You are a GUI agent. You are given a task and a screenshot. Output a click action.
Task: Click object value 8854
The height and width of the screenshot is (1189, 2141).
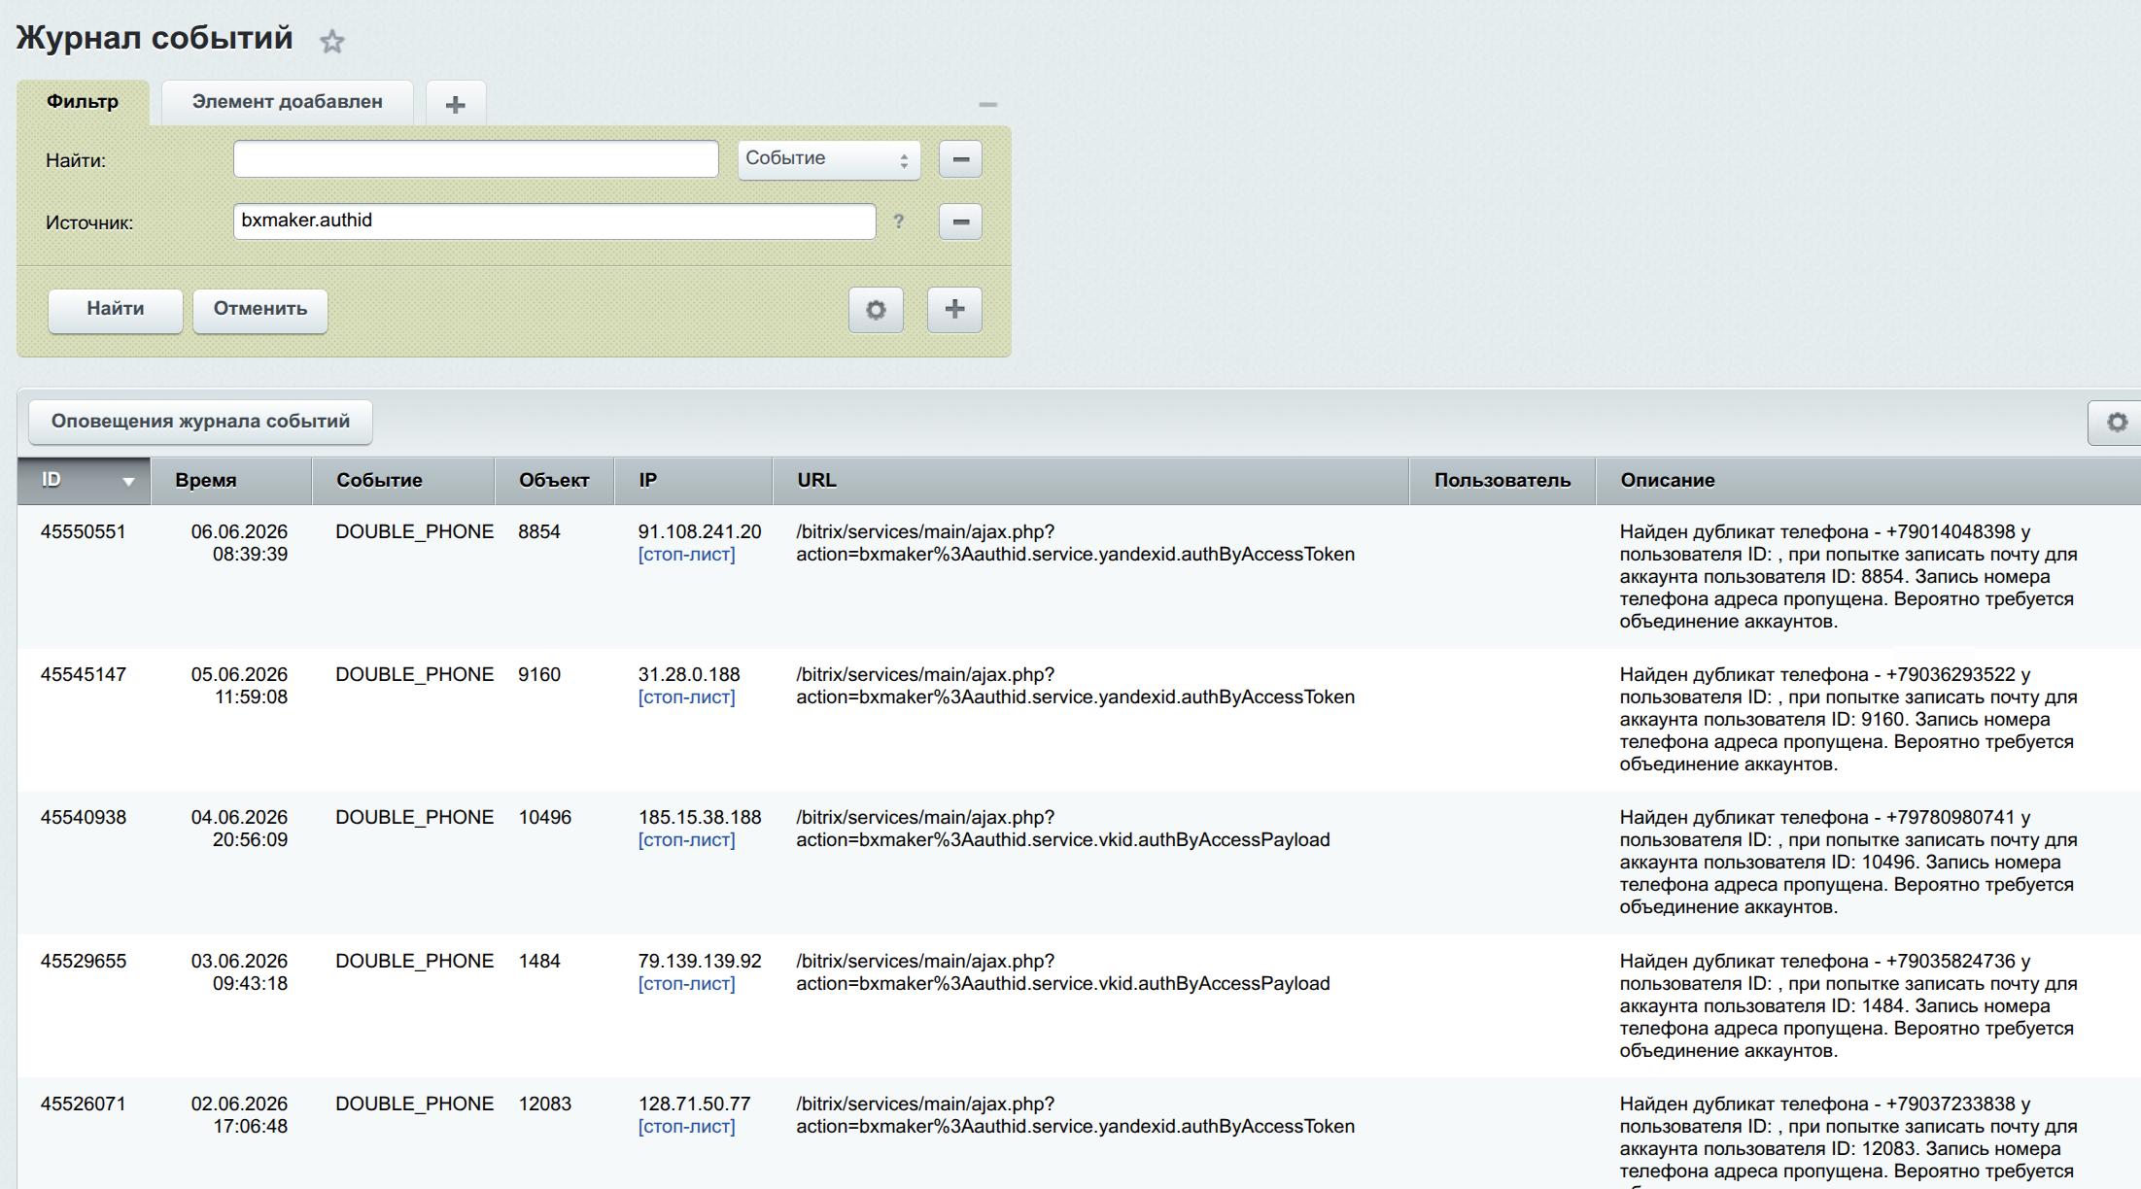coord(539,532)
